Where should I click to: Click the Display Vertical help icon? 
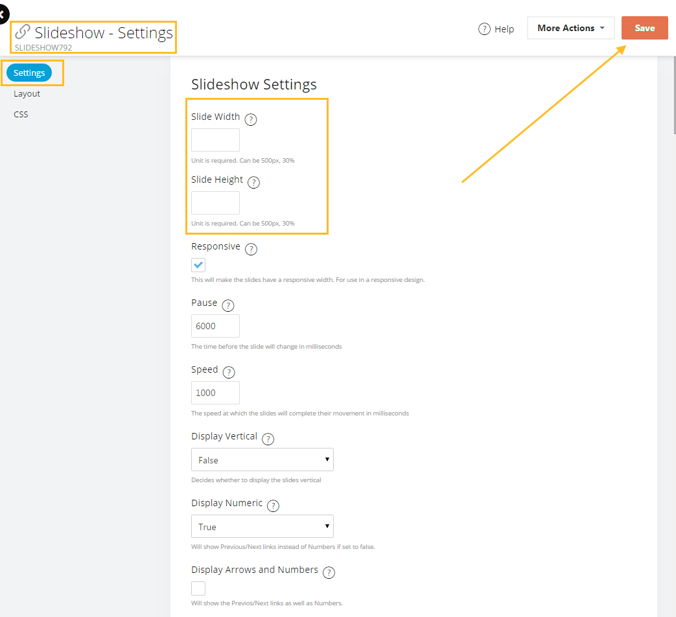click(x=268, y=438)
